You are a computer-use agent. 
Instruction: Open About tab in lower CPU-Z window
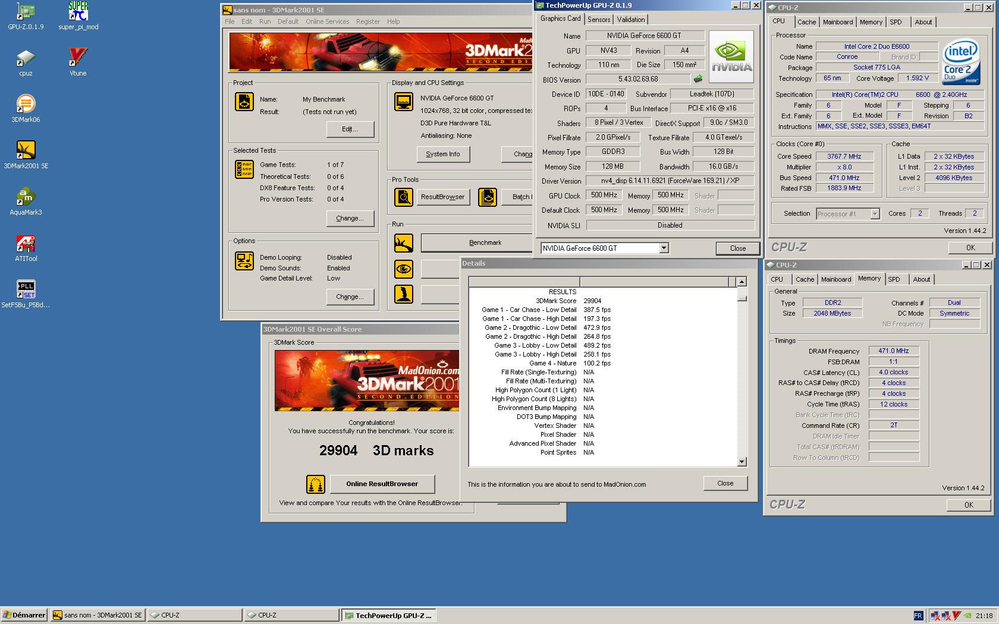point(922,279)
